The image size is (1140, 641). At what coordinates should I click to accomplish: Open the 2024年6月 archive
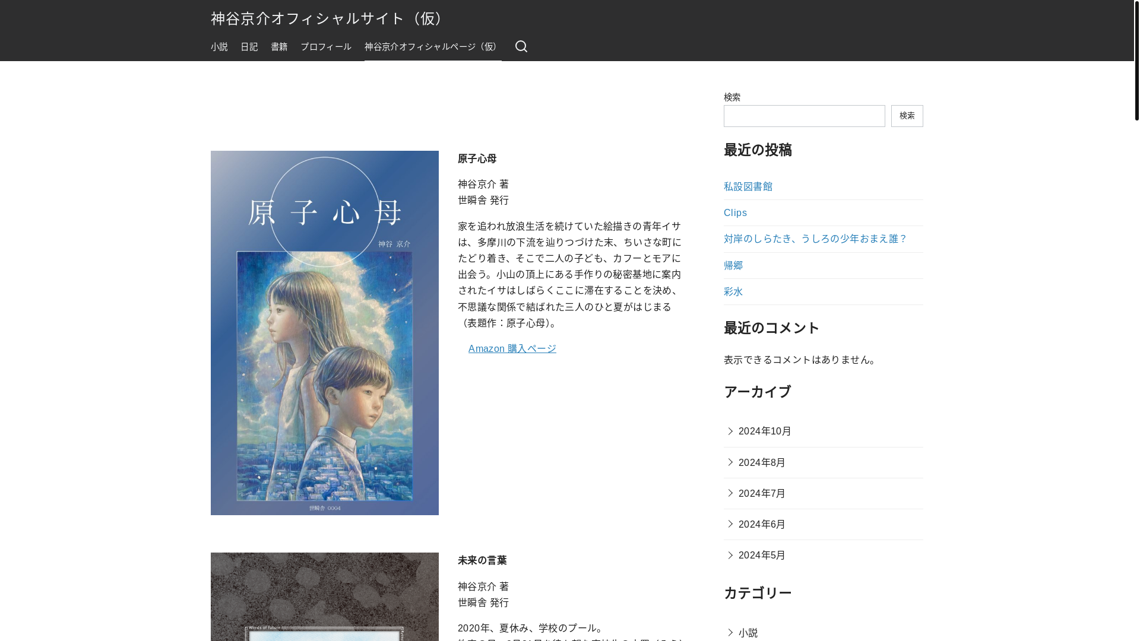point(762,524)
